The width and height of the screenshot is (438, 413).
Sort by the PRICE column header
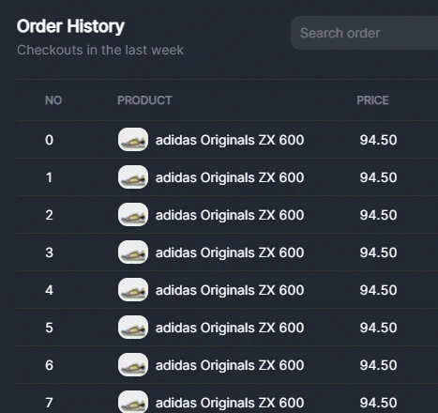click(x=372, y=100)
